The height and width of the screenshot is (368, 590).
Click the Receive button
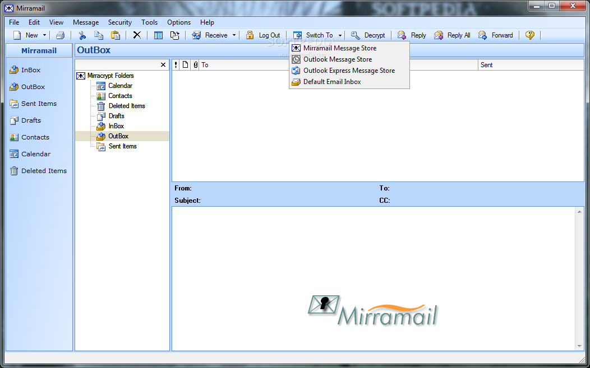point(210,35)
